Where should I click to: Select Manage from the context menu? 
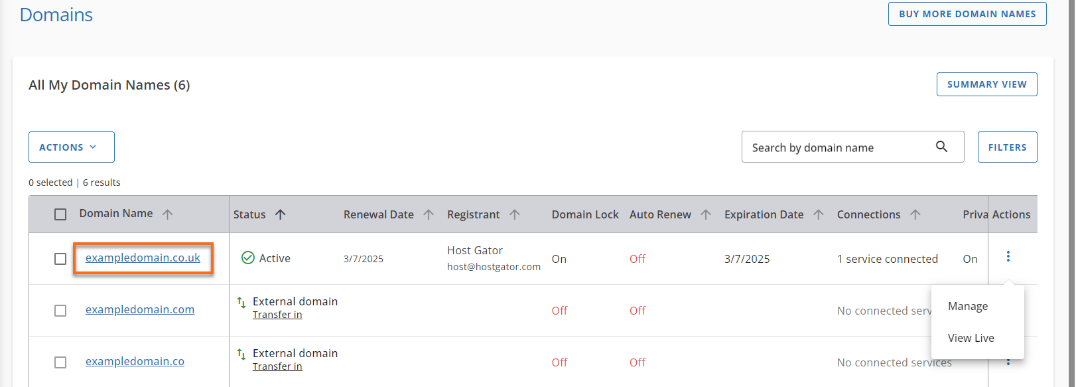point(967,306)
